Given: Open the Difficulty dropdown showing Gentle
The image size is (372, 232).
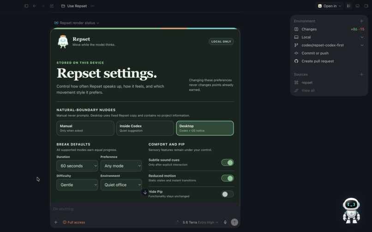Looking at the screenshot, I should 77,185.
